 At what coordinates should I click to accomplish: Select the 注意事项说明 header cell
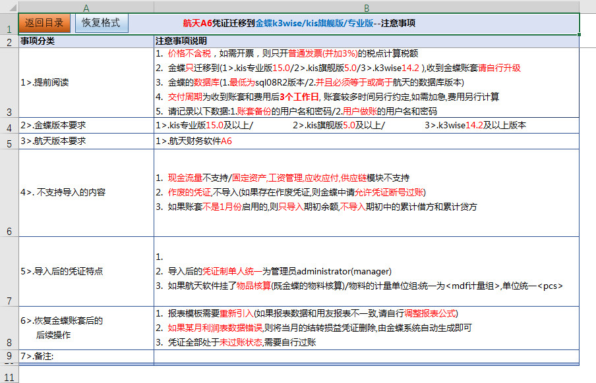(366, 41)
